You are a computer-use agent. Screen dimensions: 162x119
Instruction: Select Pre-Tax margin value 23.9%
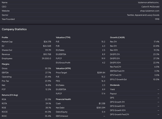click(x=48, y=81)
